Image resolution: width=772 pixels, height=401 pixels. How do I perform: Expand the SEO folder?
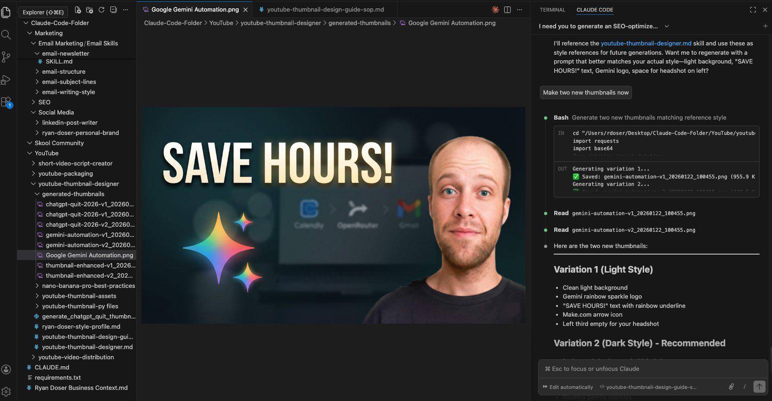[x=44, y=102]
